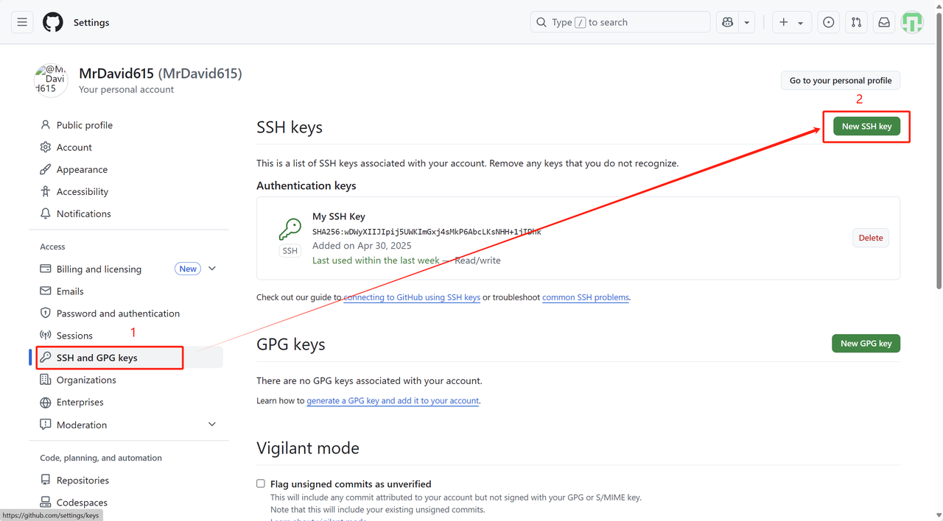Open common SSH problems link
943x521 pixels.
(586, 297)
